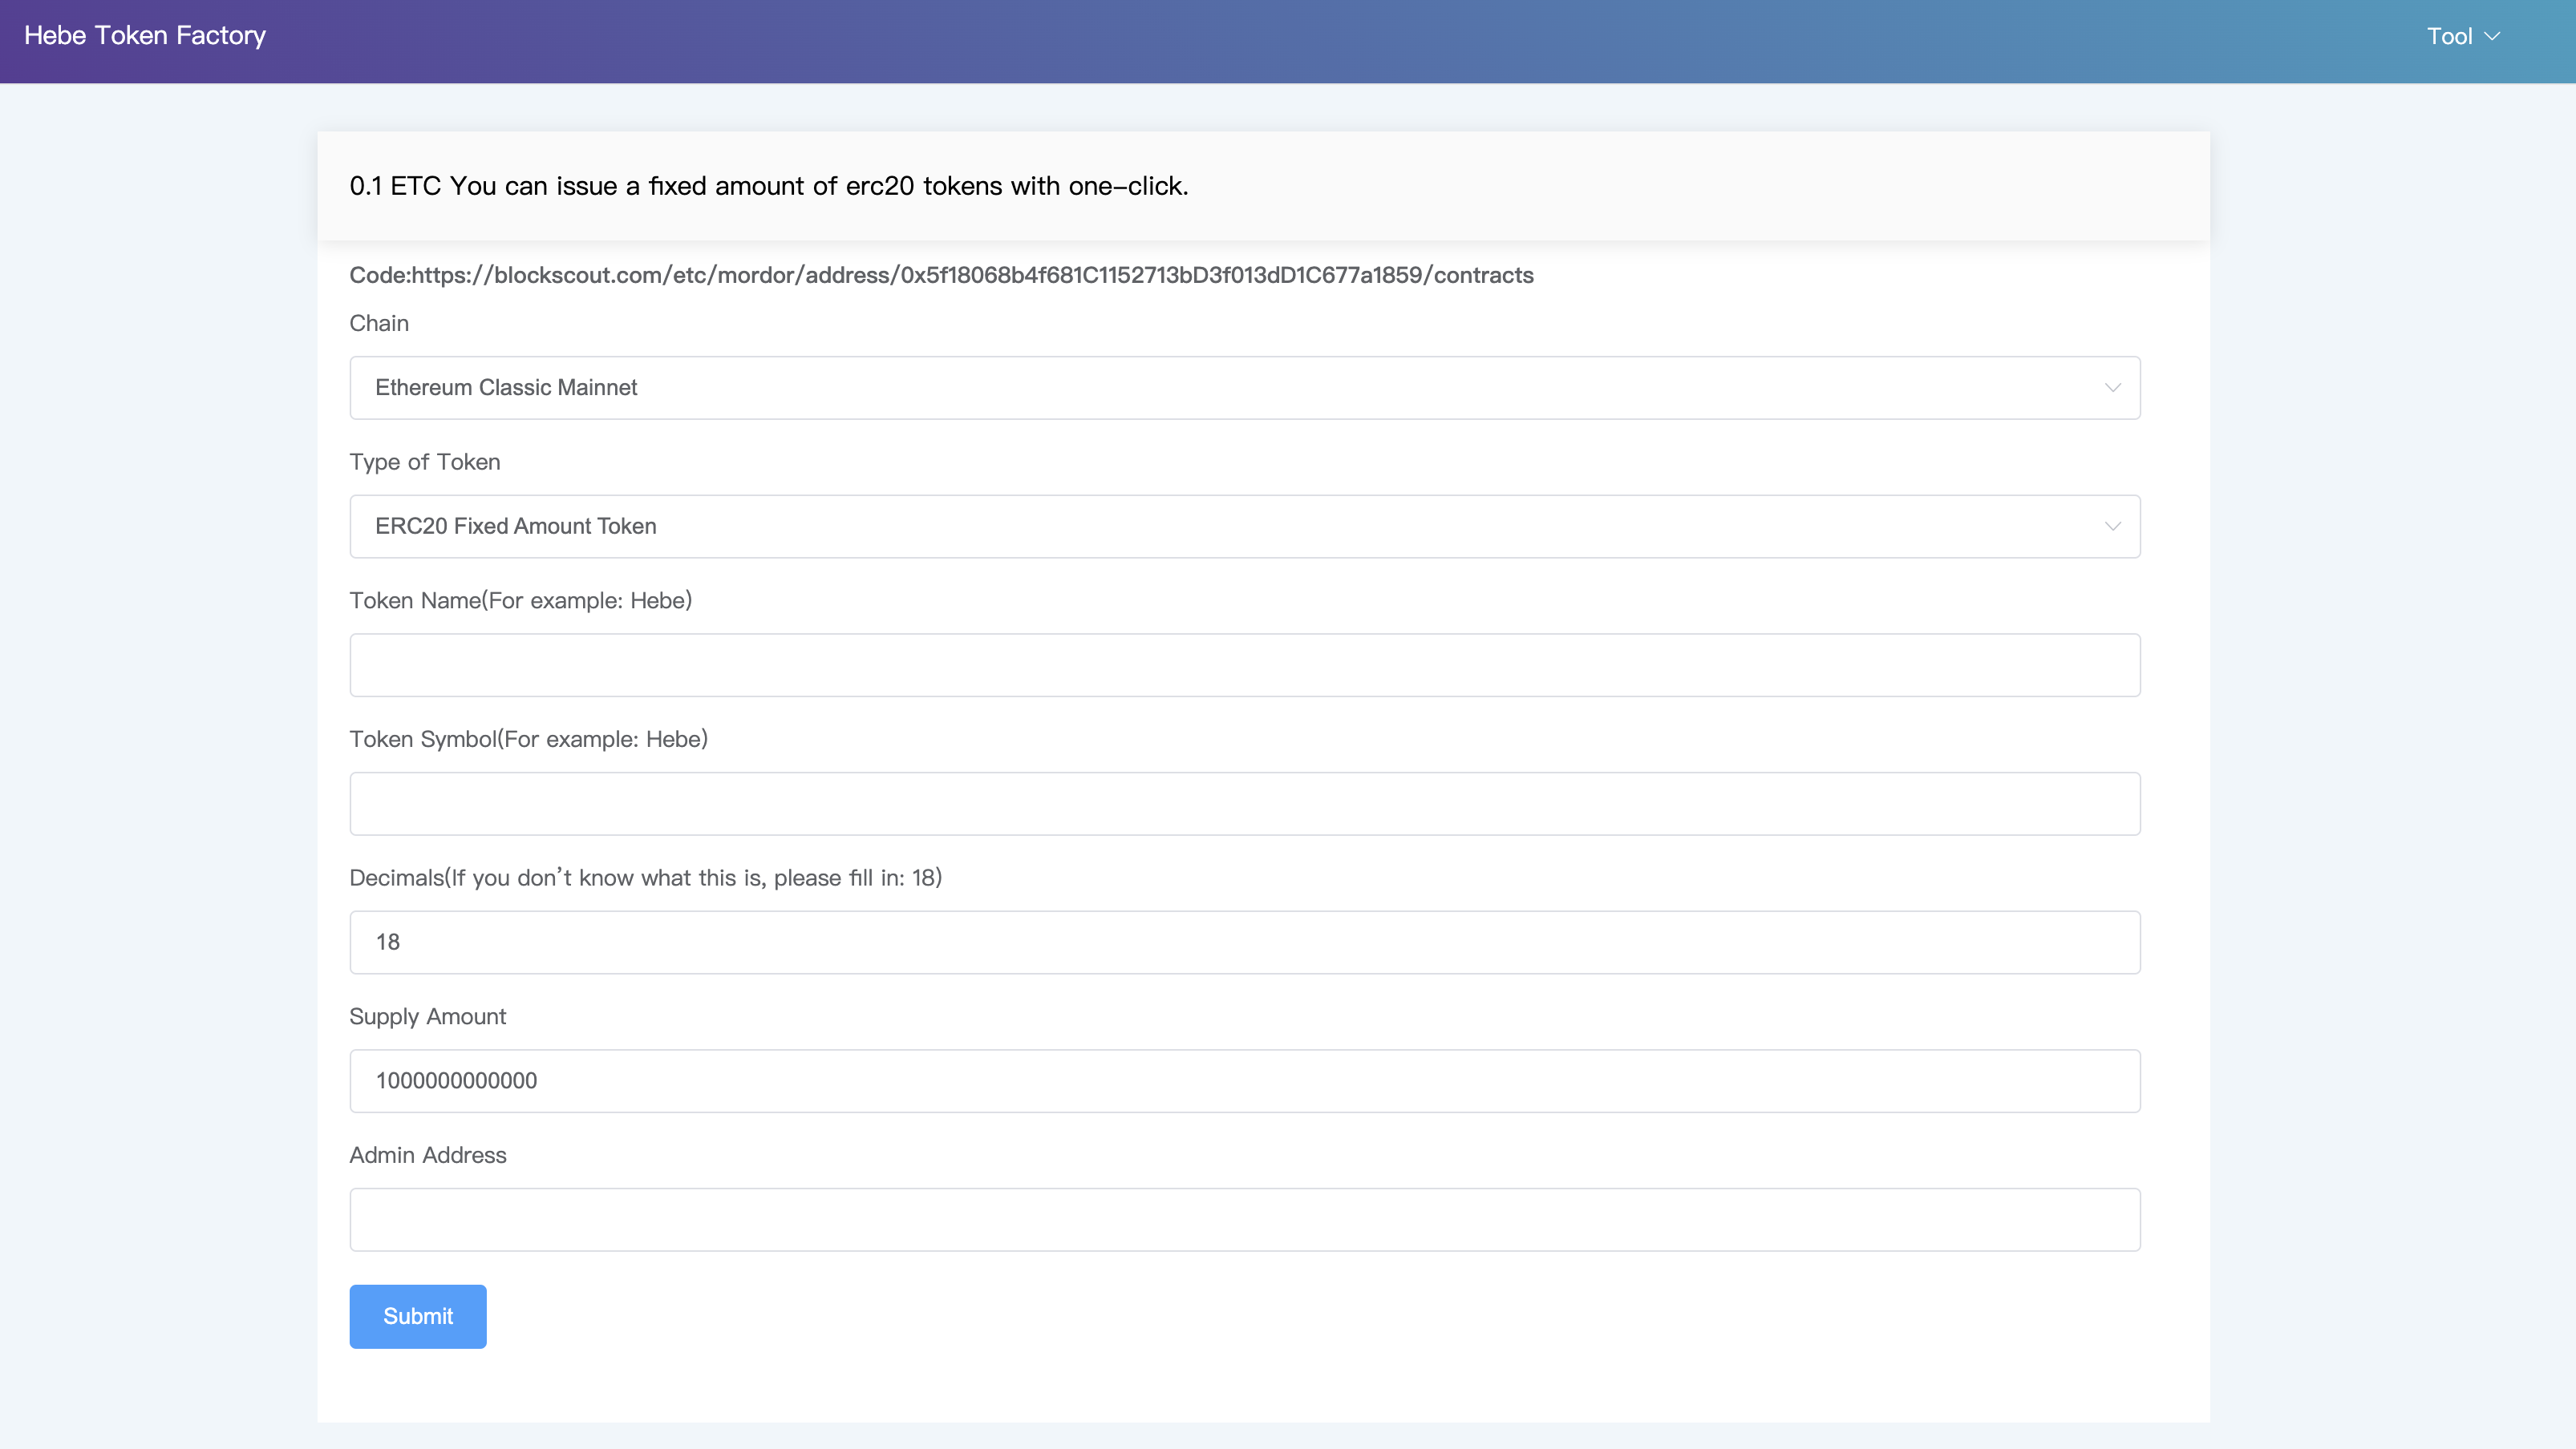Focus the Admin Address input field
Screen dimensions: 2576x1449
point(1243,1219)
